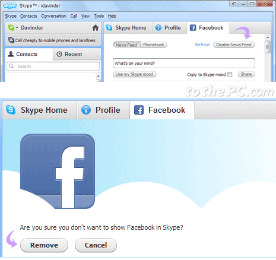The width and height of the screenshot is (276, 260).
Task: Open the Call menu
Action: [74, 16]
